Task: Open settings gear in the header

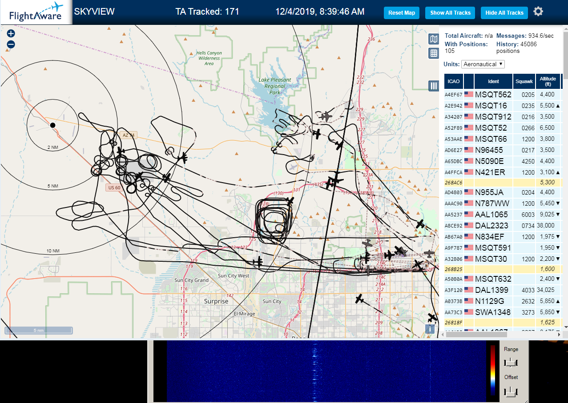Action: coord(538,12)
